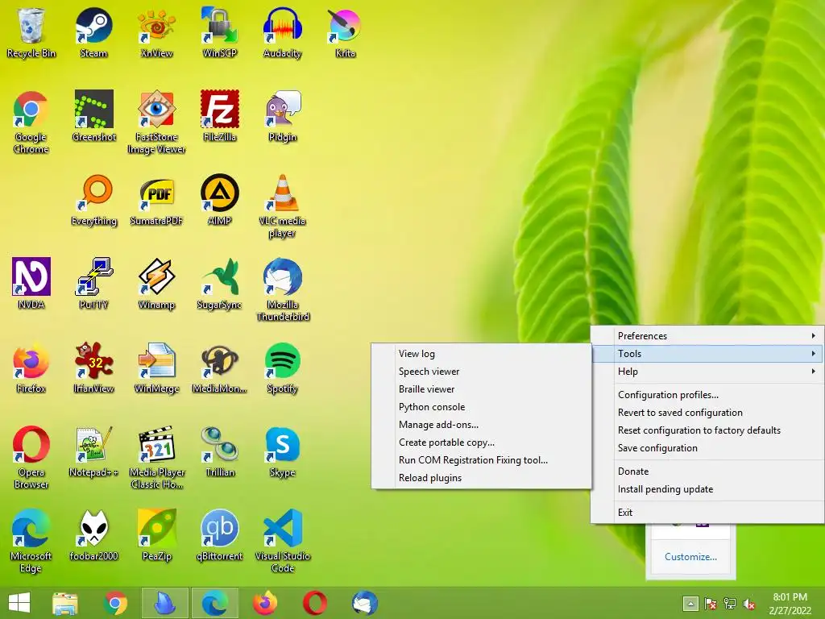Select the Steam desktop shortcut
Image resolution: width=825 pixels, height=619 pixels.
point(93,32)
